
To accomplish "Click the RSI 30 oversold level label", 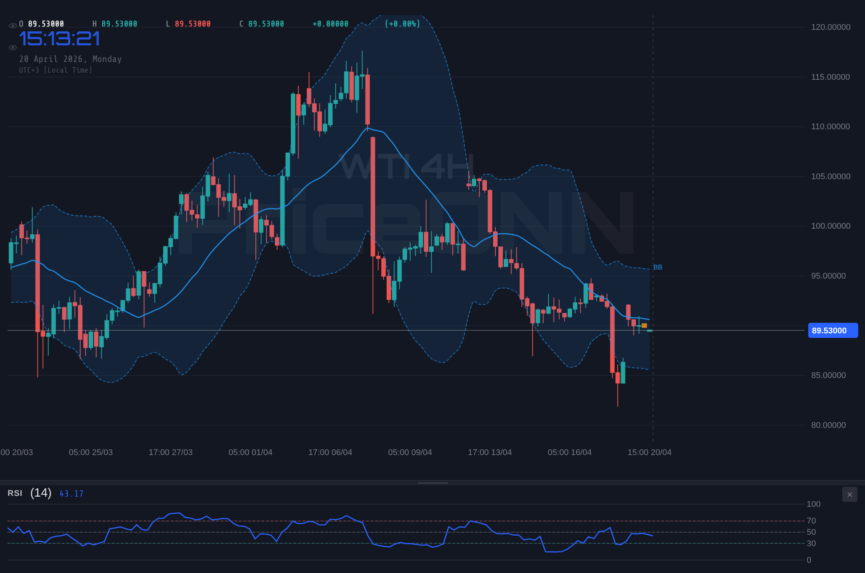I will (x=811, y=544).
